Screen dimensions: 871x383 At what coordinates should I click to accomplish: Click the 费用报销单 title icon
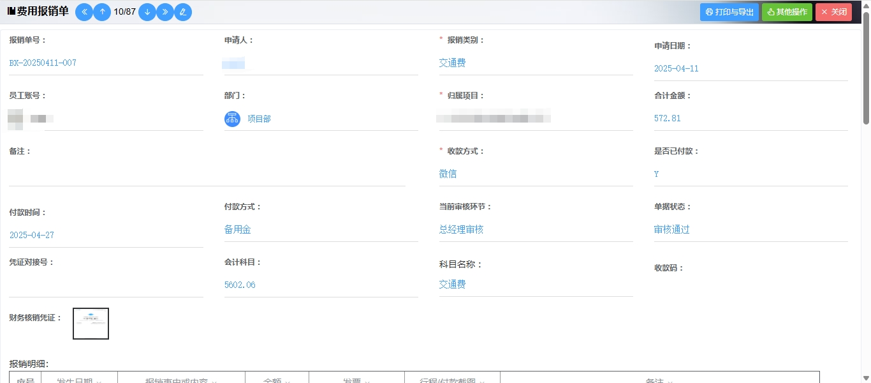click(x=11, y=11)
